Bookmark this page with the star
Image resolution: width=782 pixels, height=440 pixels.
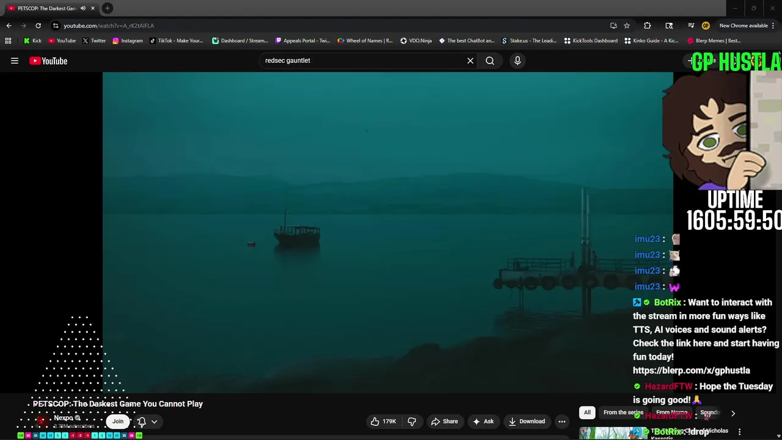(x=627, y=26)
